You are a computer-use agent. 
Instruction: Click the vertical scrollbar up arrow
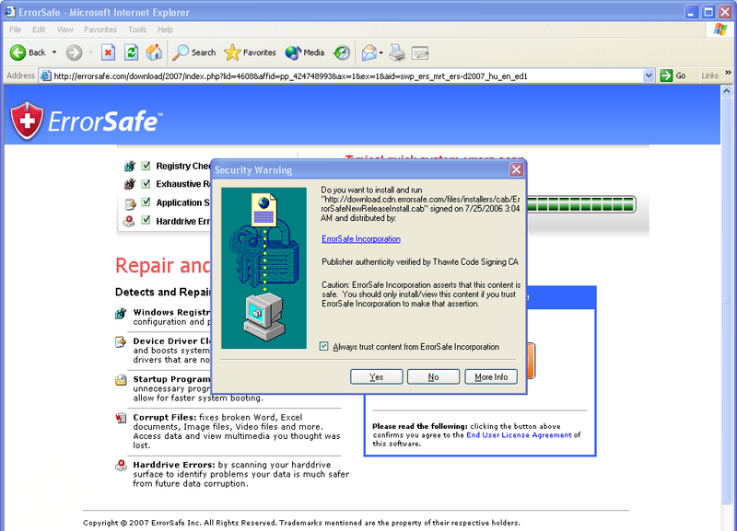tap(727, 91)
